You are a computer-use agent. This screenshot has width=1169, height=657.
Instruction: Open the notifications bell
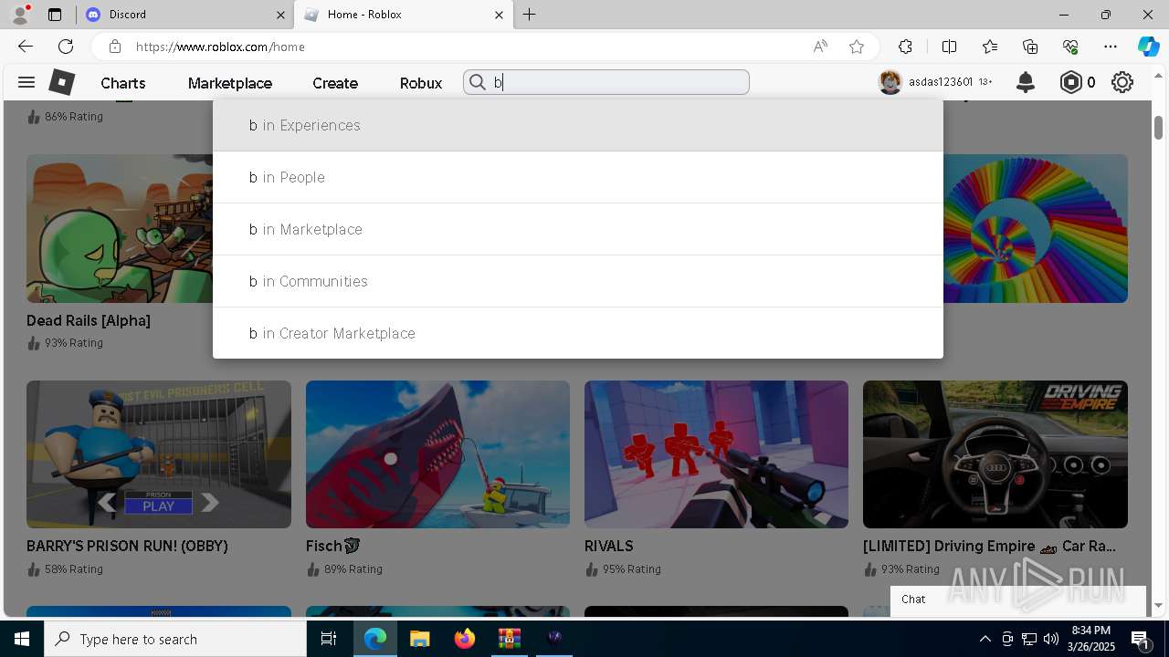pyautogui.click(x=1026, y=82)
